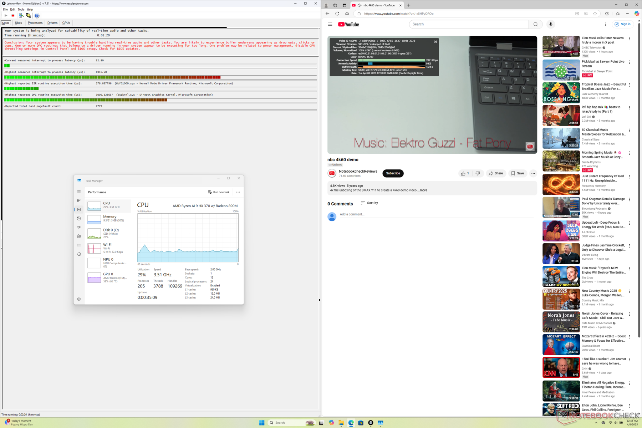Screen dimensions: 642x428
Task: Go back in the Edge browser
Action: (327, 14)
